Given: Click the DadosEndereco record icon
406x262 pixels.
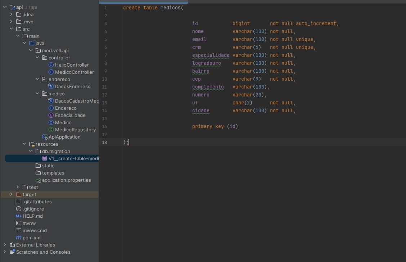Looking at the screenshot, I should click(x=51, y=87).
